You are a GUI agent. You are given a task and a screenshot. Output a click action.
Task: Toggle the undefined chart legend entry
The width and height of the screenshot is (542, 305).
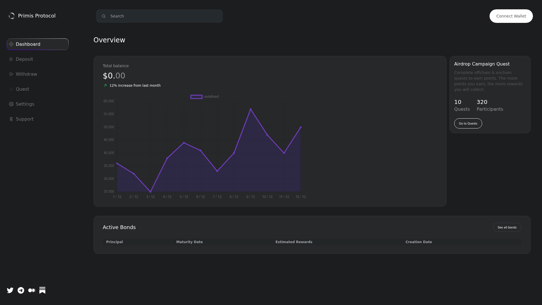(204, 97)
